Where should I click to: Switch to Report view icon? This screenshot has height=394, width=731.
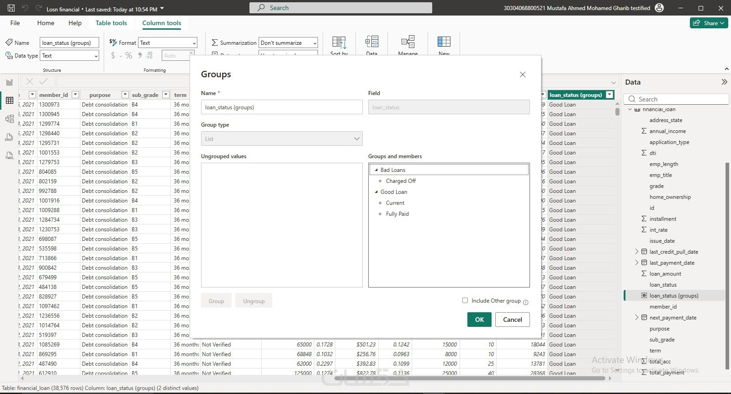pyautogui.click(x=10, y=82)
